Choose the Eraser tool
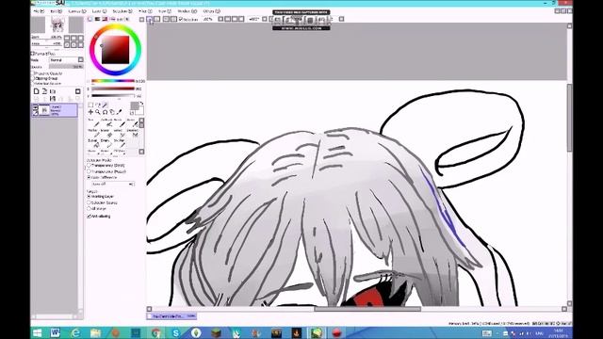The width and height of the screenshot is (603, 339). (106, 134)
